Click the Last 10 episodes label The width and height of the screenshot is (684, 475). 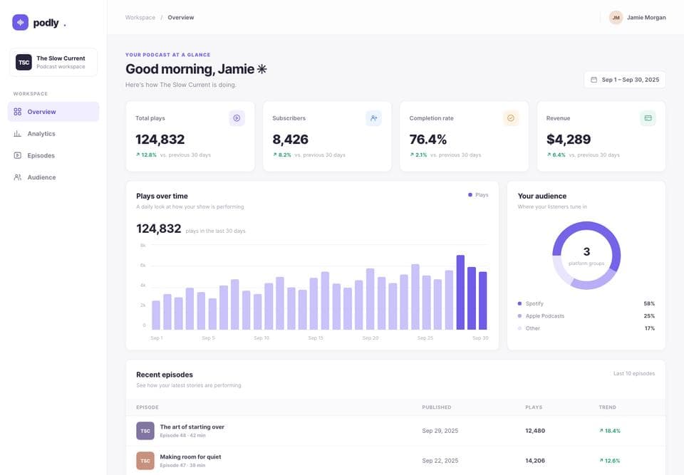634,373
